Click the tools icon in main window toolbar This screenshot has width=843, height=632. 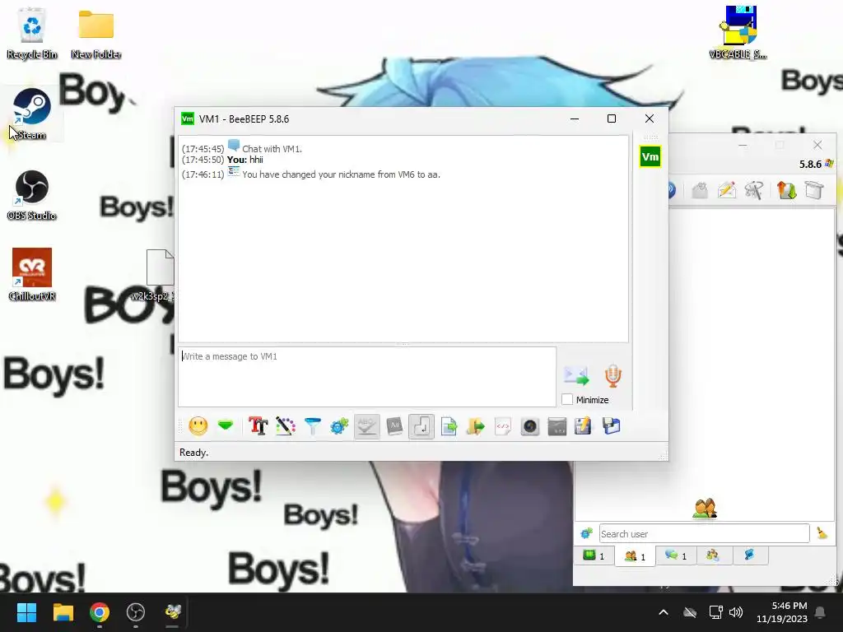point(754,190)
